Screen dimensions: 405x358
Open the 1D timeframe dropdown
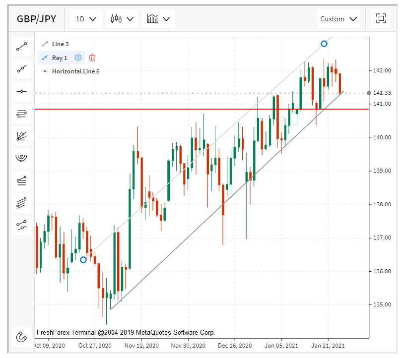pyautogui.click(x=86, y=19)
